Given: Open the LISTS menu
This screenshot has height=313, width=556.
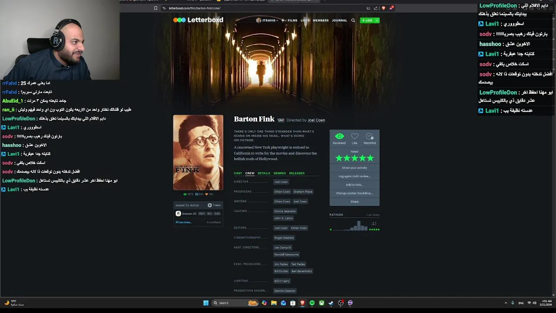Looking at the screenshot, I should (x=305, y=20).
